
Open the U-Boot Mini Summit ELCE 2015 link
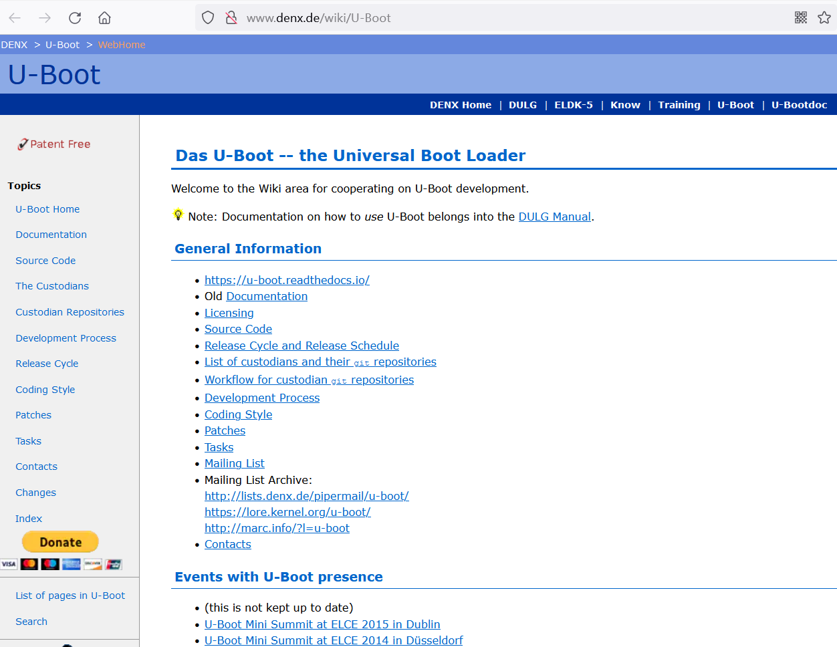click(x=322, y=624)
